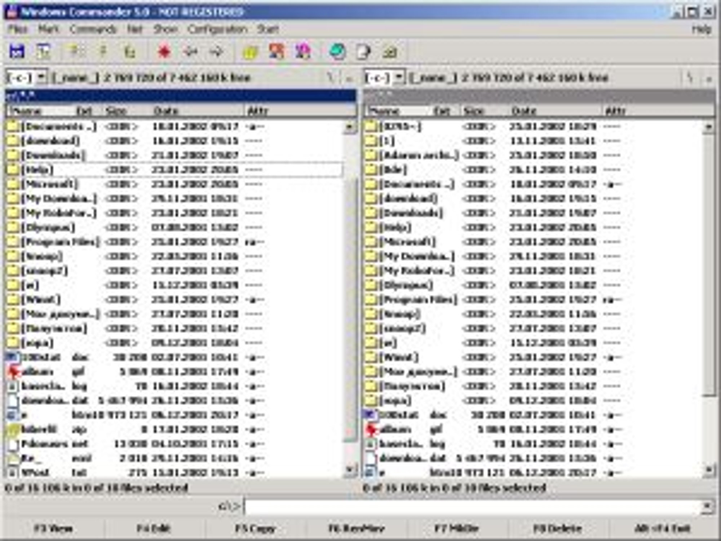Select [Olympus] folder in the right panel

coord(532,285)
